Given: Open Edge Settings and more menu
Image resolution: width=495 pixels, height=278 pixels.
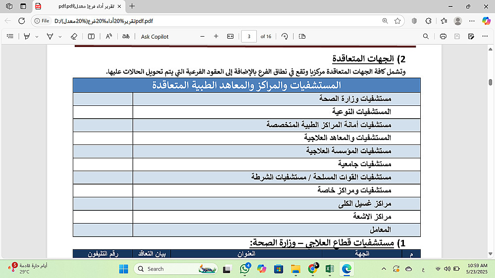Looking at the screenshot, I should coord(472,21).
